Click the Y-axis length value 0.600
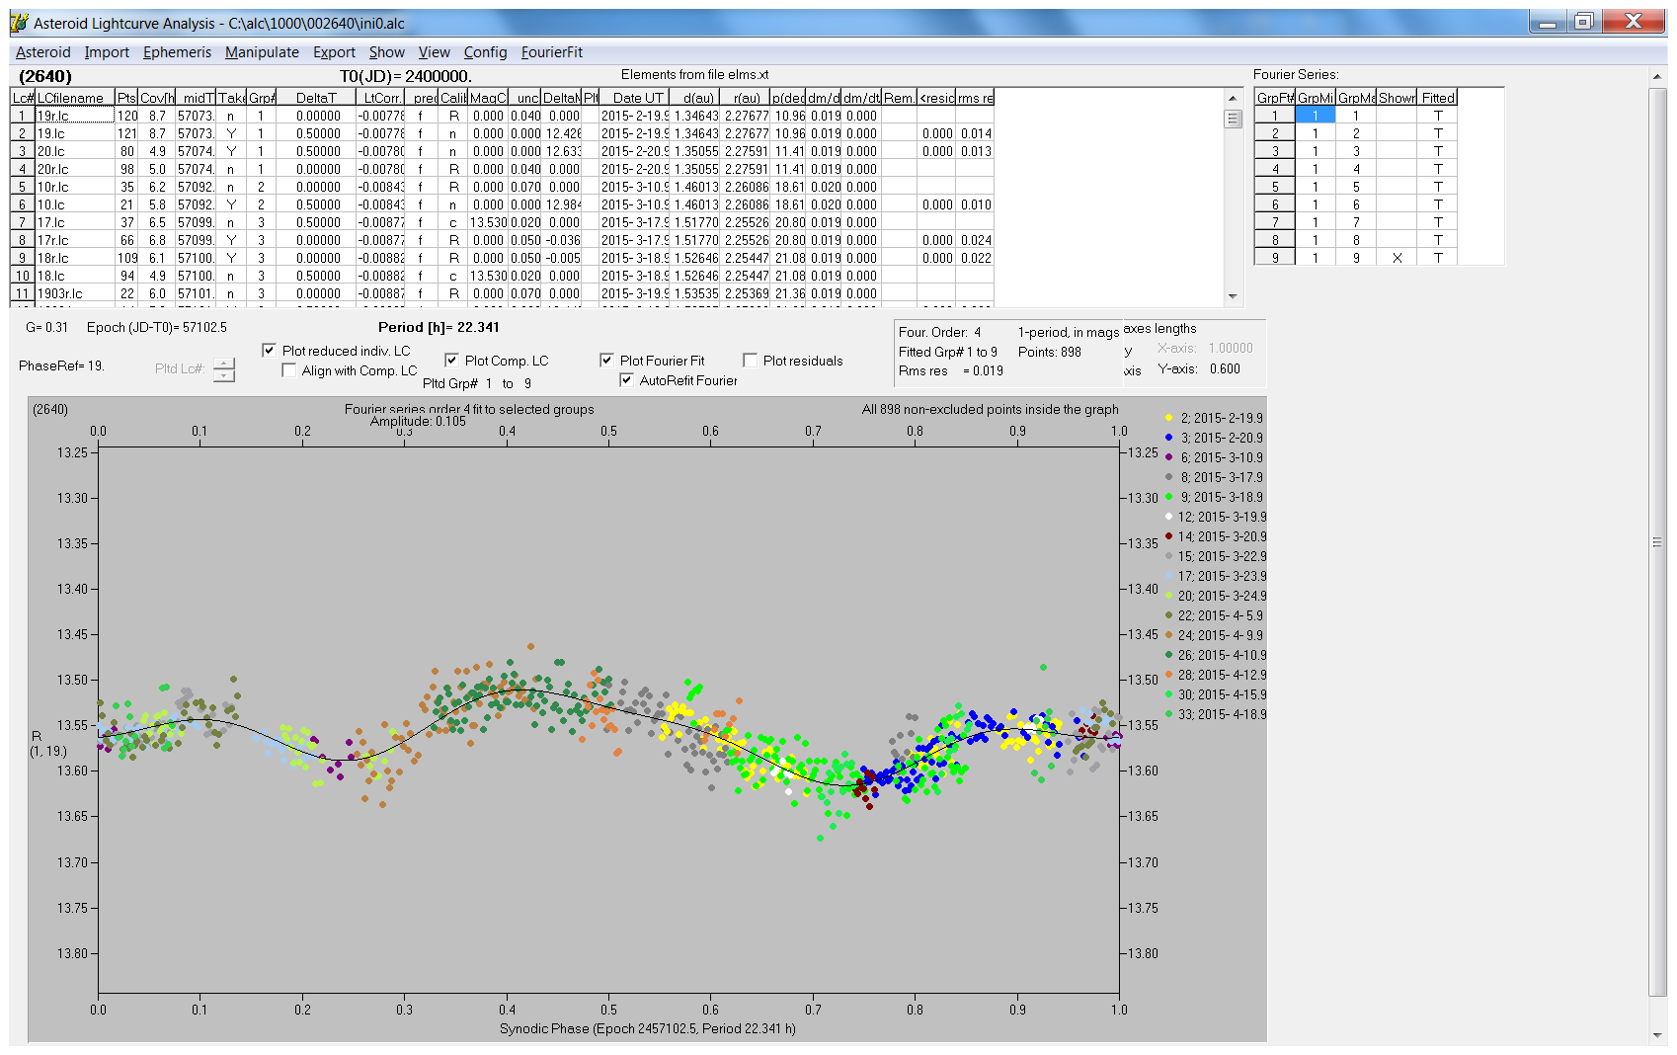The image size is (1677, 1055). point(1225,368)
